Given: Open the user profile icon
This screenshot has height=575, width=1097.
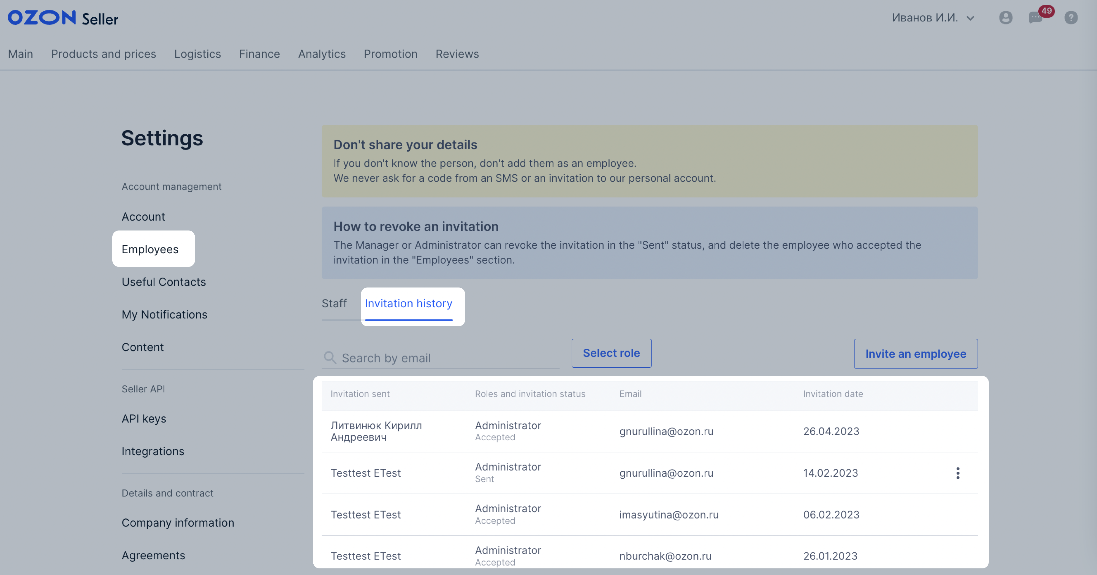Looking at the screenshot, I should tap(1005, 17).
